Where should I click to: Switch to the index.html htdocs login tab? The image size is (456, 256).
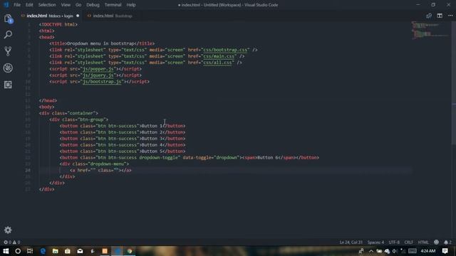[49, 16]
